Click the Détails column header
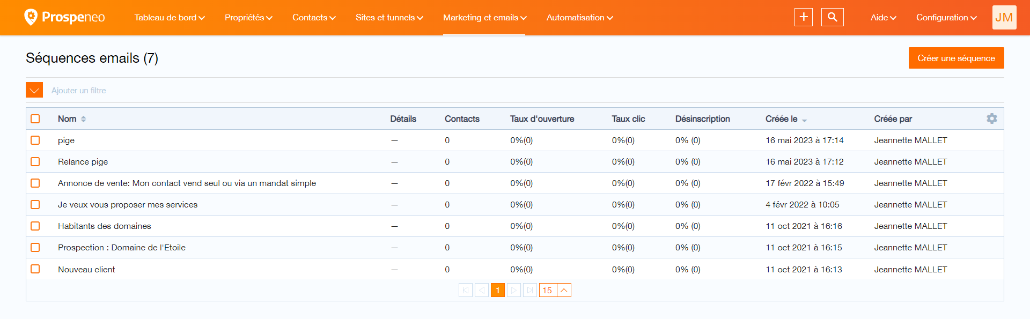Viewport: 1030px width, 319px height. point(403,119)
